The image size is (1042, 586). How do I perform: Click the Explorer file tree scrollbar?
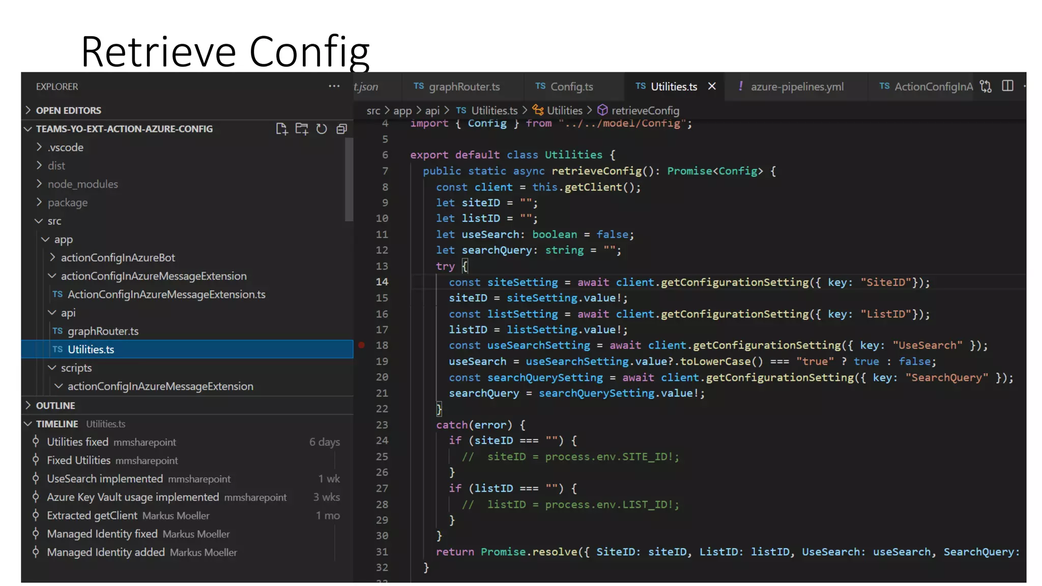click(349, 180)
